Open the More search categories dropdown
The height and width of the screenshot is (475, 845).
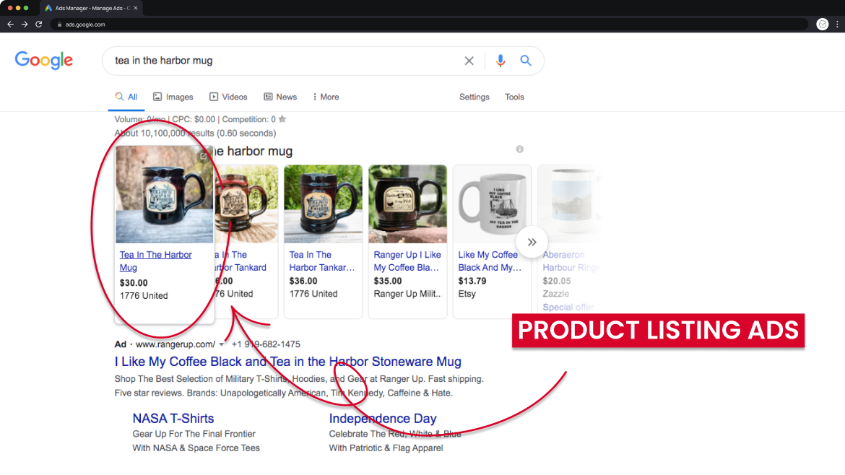click(325, 96)
